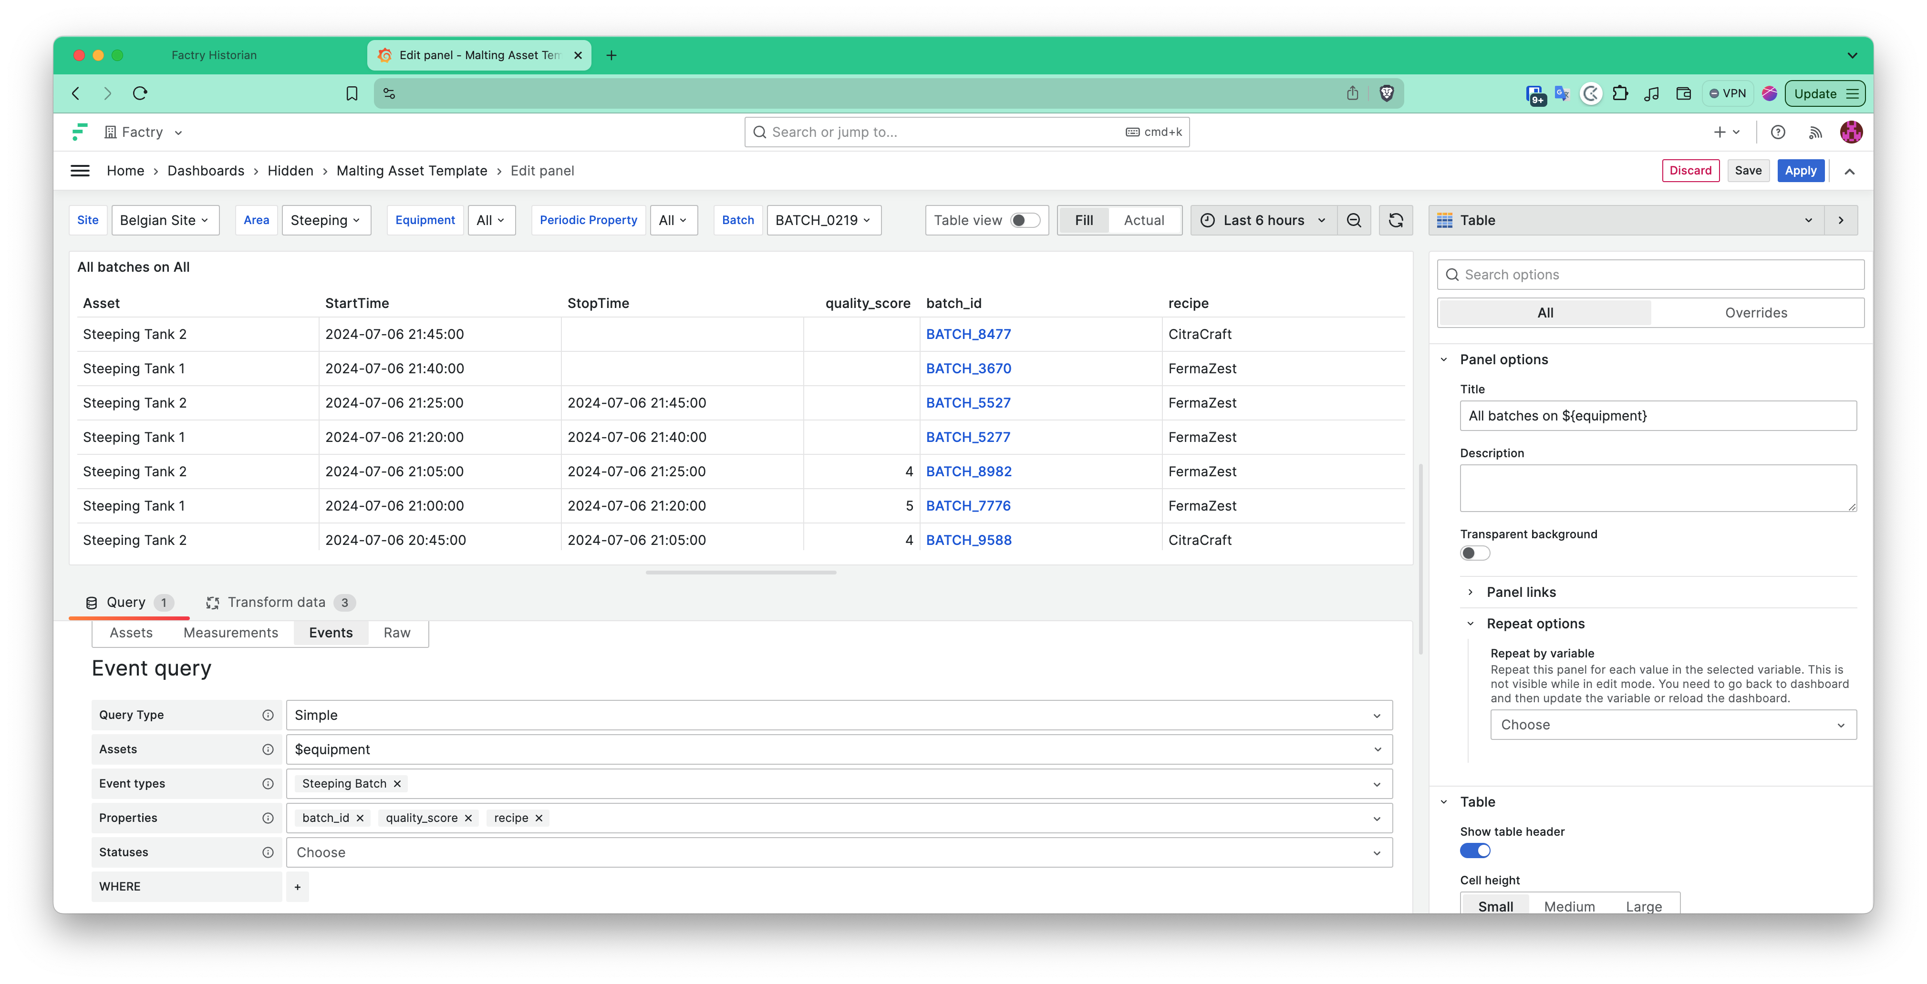Click the translate extension icon

click(x=1561, y=93)
